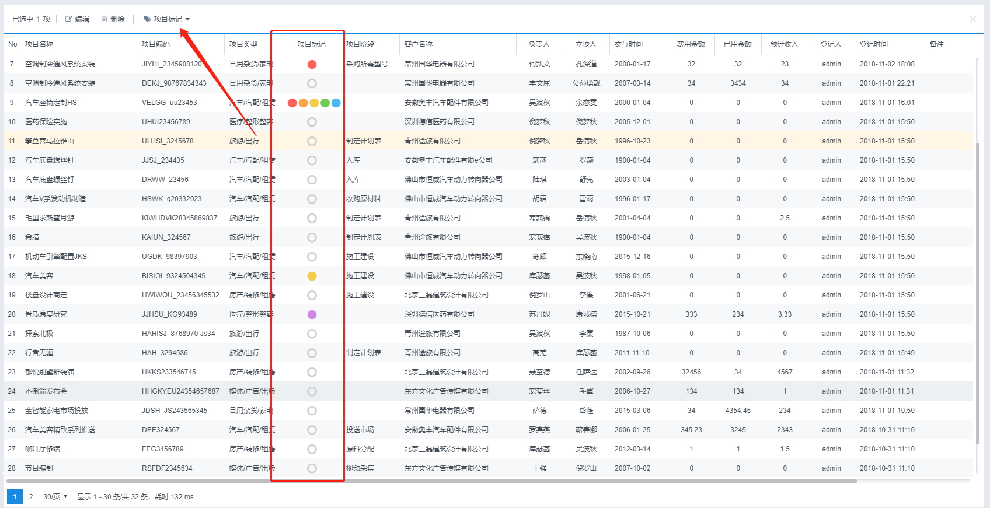Screen dimensions: 990x508
Task: Click the cell 汽车V系发动机制造
Action: point(55,199)
